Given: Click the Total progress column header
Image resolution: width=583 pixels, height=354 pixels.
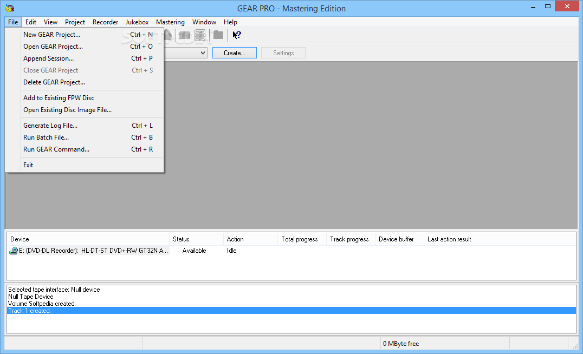Looking at the screenshot, I should tap(302, 239).
